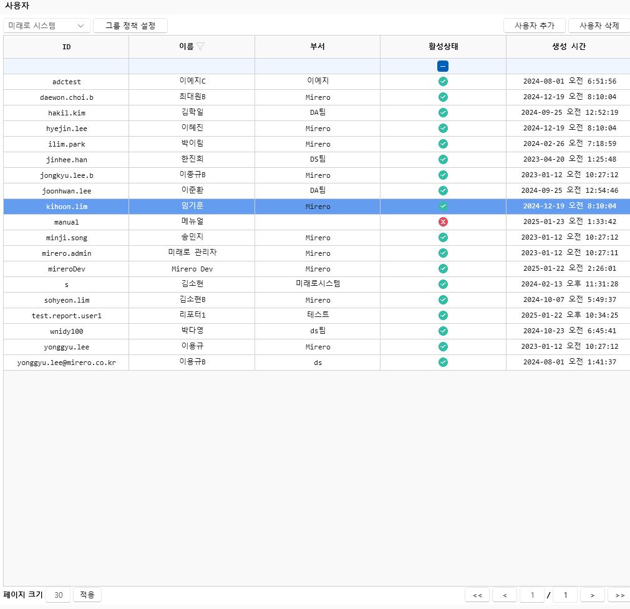Click the 그룹 정책 설정 button
630x609 pixels.
[x=130, y=26]
